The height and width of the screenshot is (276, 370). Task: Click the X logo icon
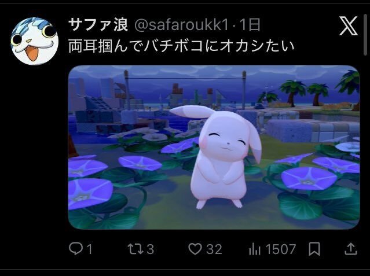point(349,25)
